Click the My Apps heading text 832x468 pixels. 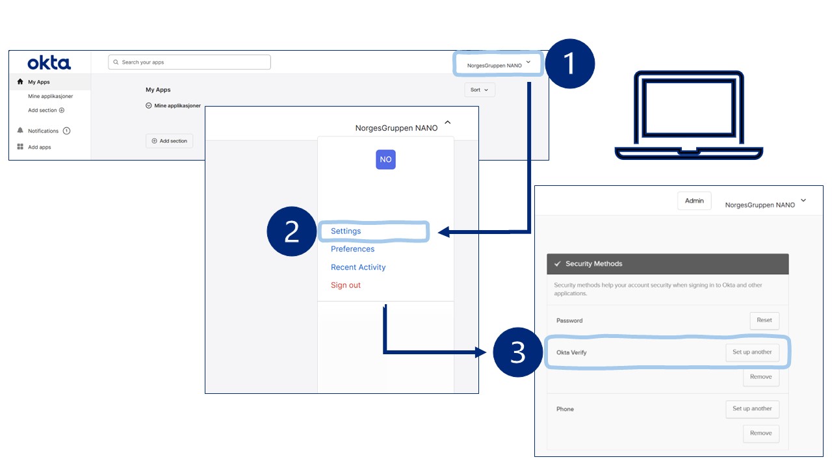tap(158, 90)
